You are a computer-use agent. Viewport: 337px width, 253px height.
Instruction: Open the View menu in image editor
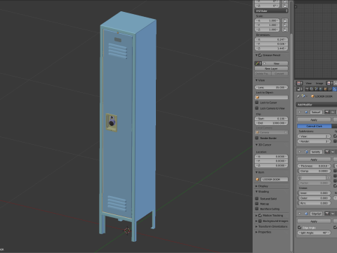point(309,83)
